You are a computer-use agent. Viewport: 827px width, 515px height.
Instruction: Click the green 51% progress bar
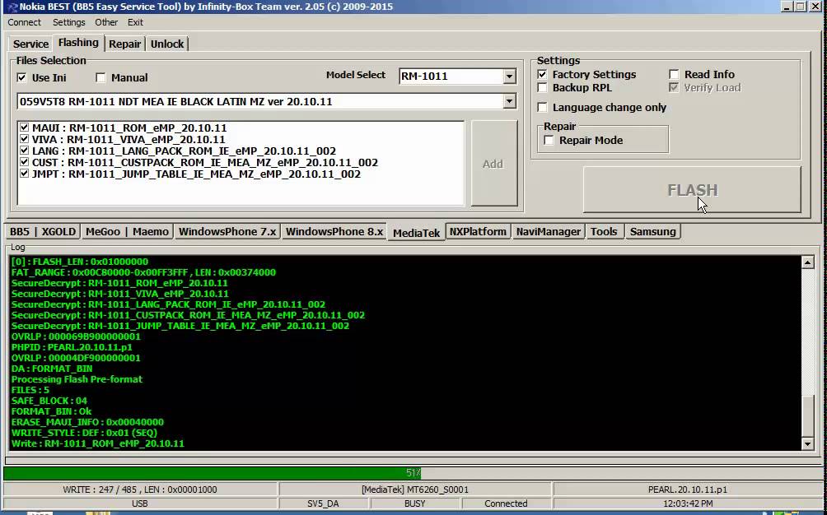tap(212, 473)
